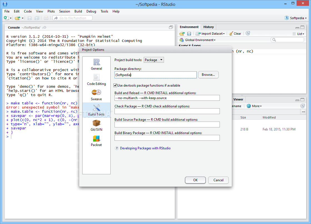Create new file with toolbar icon
Screen dimensions: 311x224
coord(6,18)
